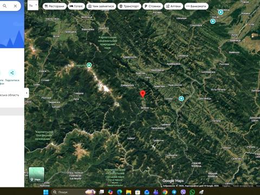Select the Чим зайнятися chip

(x=101, y=6)
